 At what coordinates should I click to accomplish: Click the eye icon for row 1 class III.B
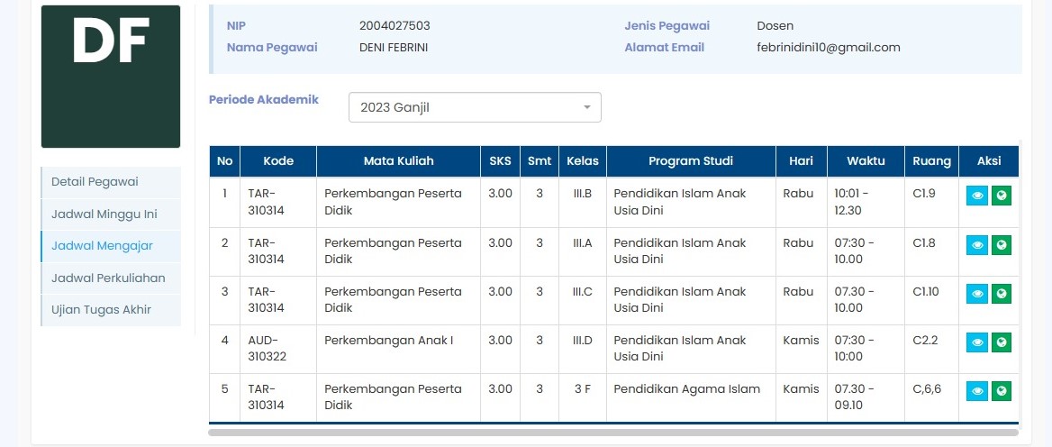tap(977, 196)
